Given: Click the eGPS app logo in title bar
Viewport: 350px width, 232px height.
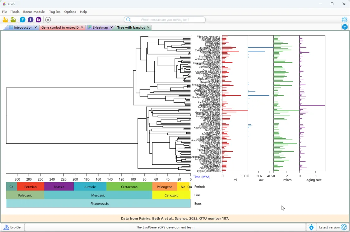Looking at the screenshot, I should click(x=4, y=4).
